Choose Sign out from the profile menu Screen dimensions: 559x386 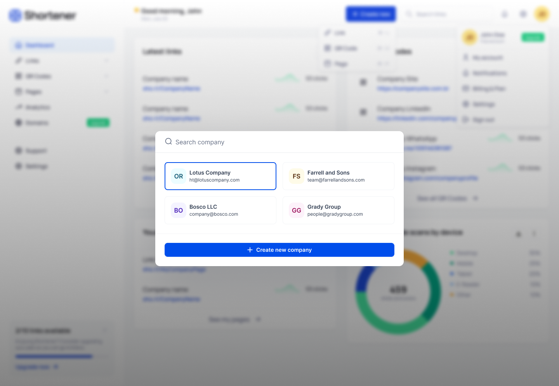[483, 119]
